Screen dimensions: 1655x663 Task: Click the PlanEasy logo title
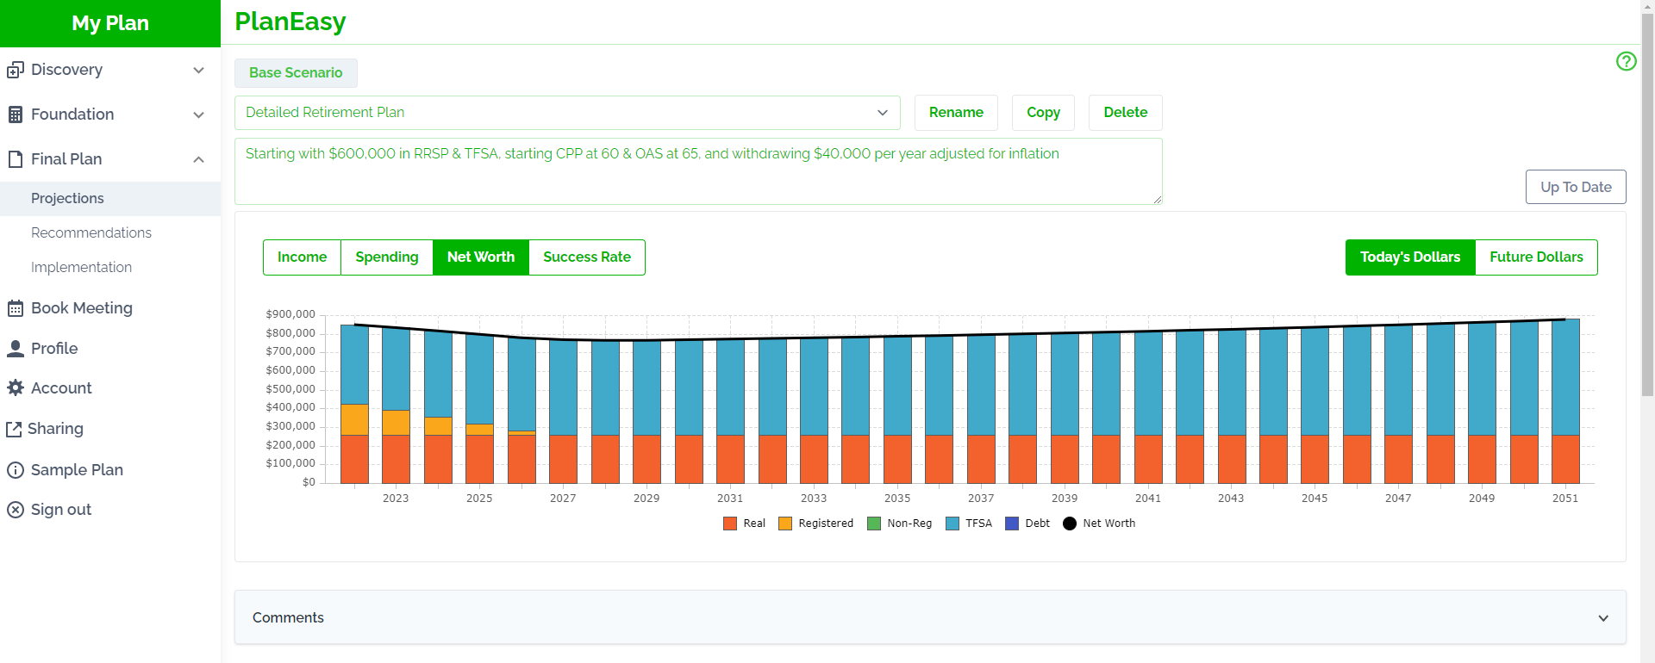[290, 22]
